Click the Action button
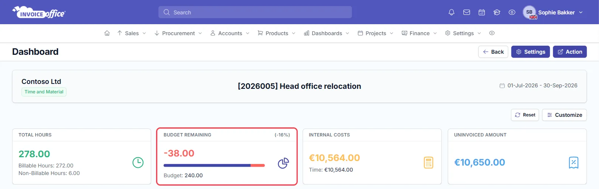This screenshot has width=599, height=189. pos(570,52)
